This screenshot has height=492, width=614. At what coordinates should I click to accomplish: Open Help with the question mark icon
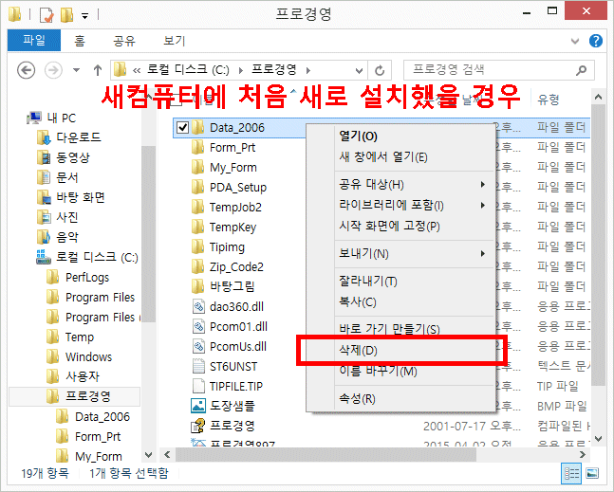coord(596,41)
